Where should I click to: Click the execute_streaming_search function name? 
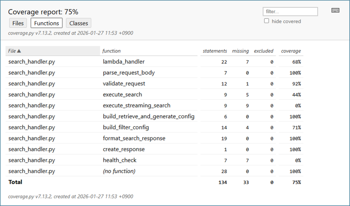(x=136, y=106)
